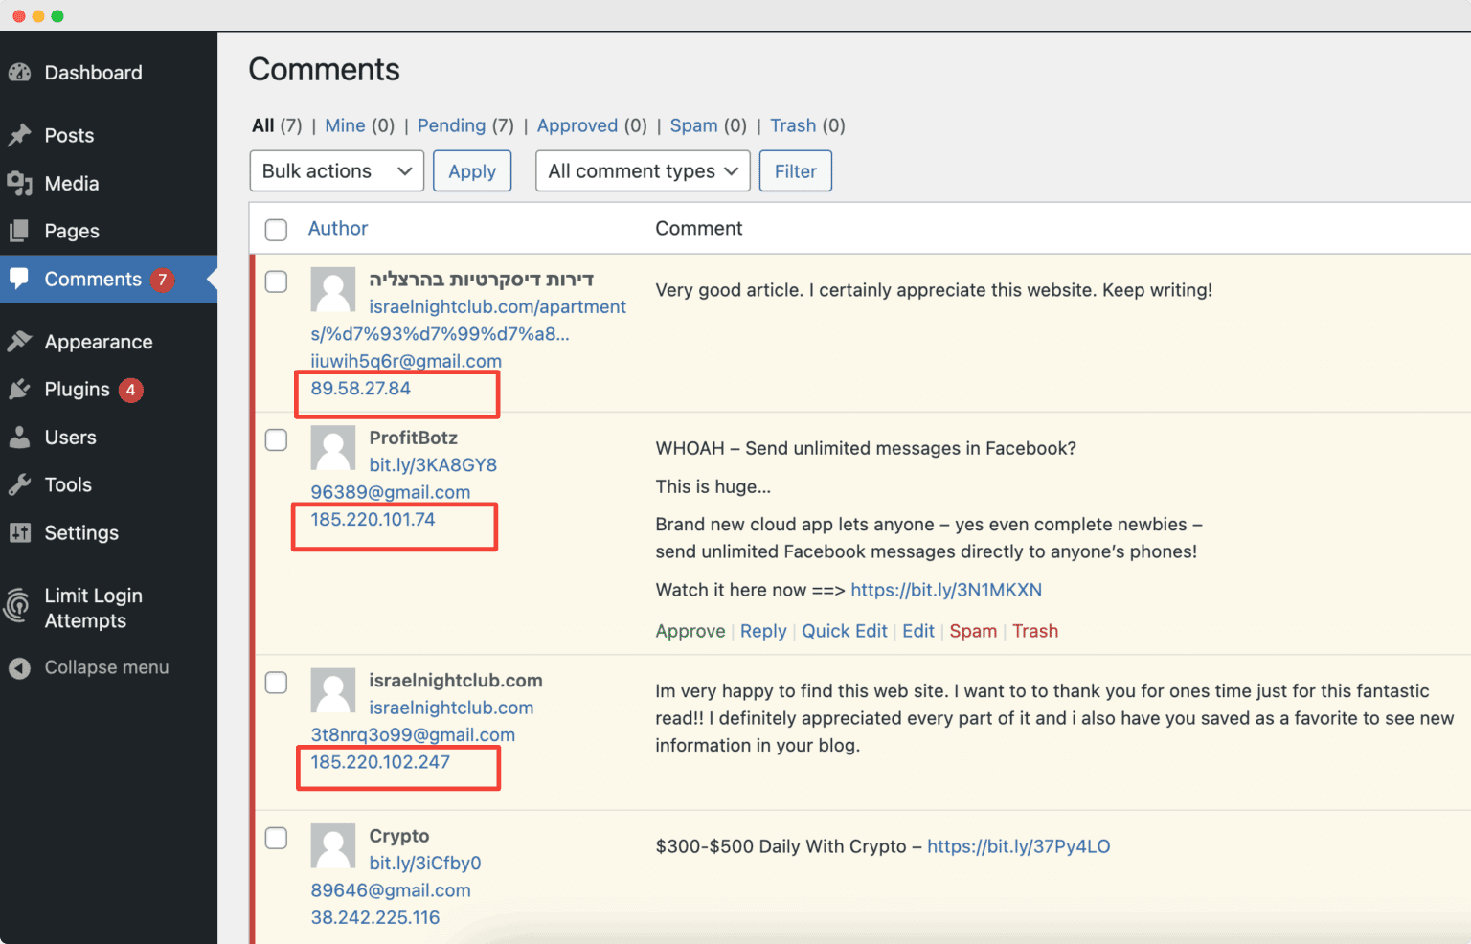
Task: Switch to the Pending comments filter
Action: tap(451, 125)
